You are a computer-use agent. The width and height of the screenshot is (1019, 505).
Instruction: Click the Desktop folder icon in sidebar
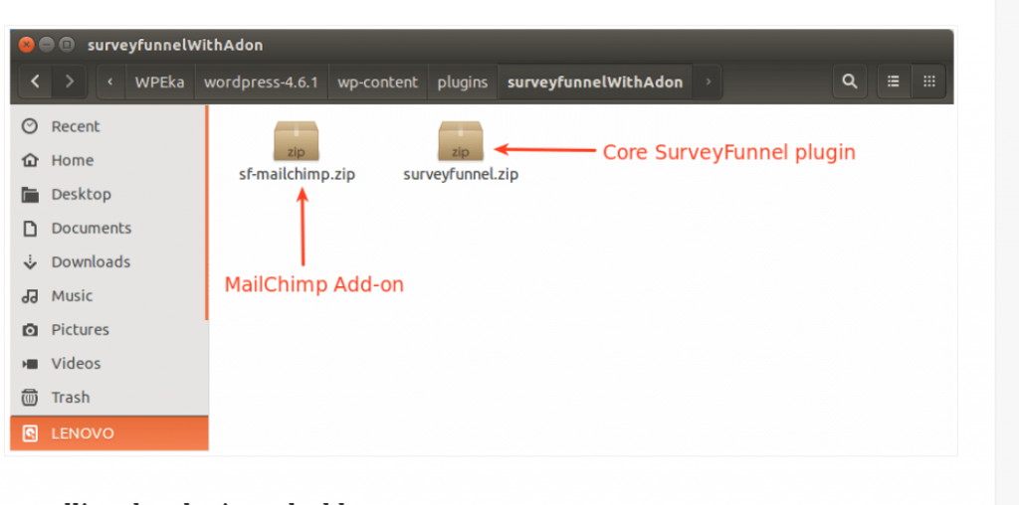pos(30,194)
